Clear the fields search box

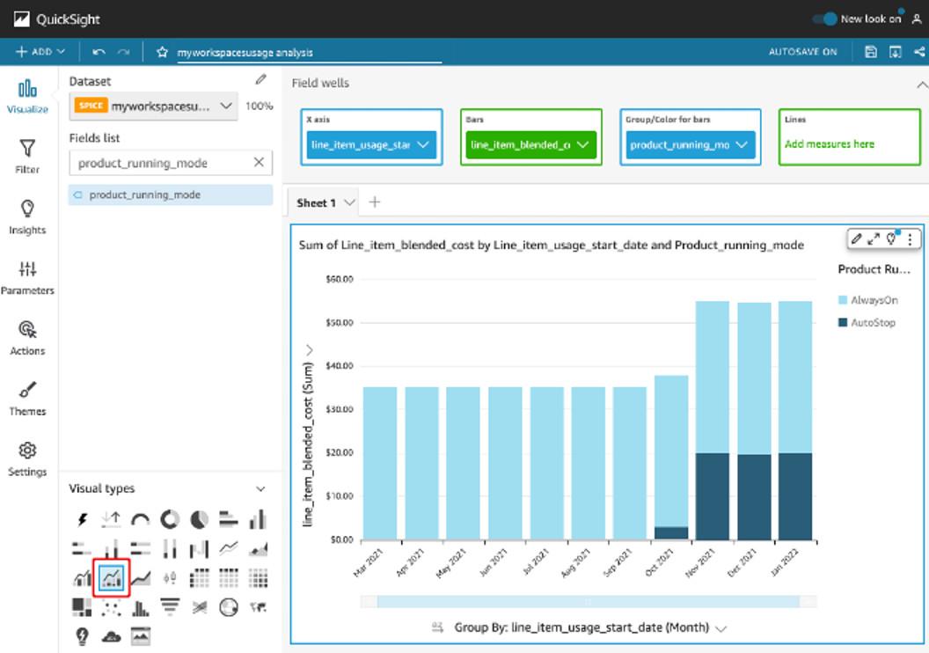259,162
